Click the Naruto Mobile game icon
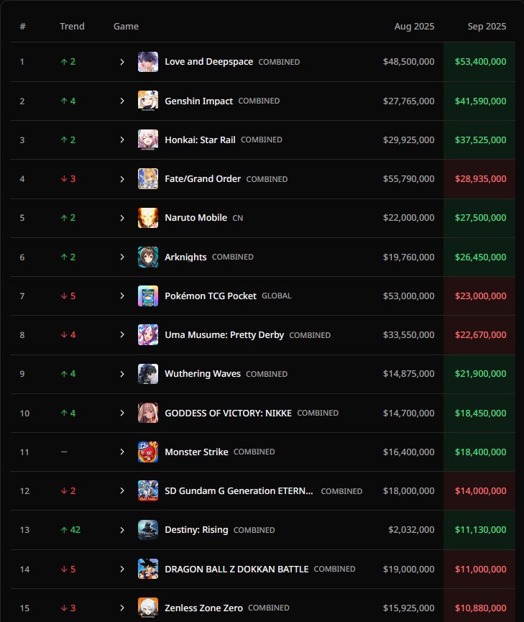The height and width of the screenshot is (622, 524). pyautogui.click(x=148, y=218)
